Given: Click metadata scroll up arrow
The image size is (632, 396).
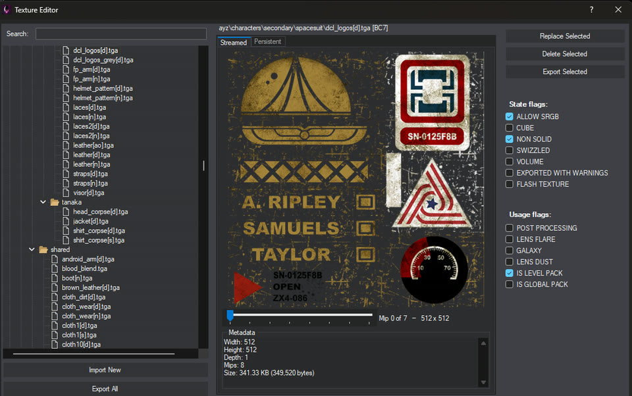Looking at the screenshot, I should 483,343.
